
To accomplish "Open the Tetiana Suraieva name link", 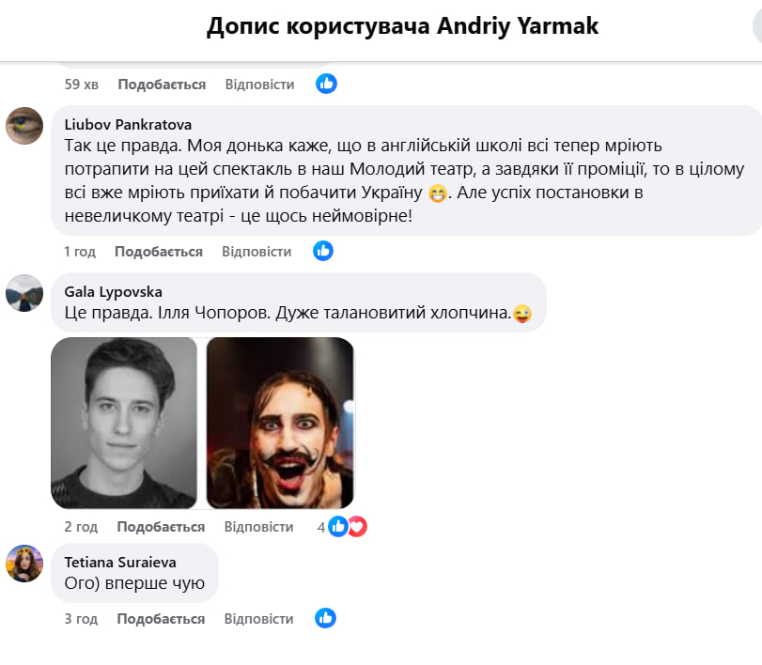I will click(120, 563).
